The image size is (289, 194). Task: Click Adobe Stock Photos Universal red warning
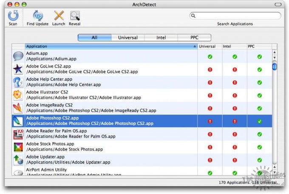pyautogui.click(x=210, y=147)
